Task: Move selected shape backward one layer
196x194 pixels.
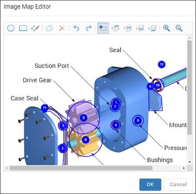Action: tap(140, 28)
